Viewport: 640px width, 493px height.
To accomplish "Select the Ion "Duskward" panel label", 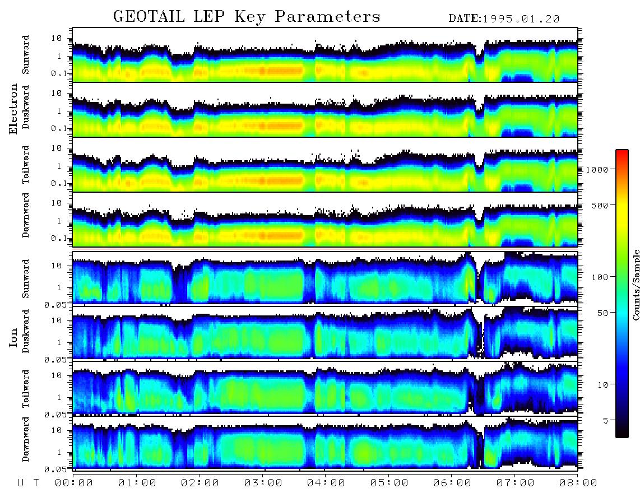I will [26, 332].
